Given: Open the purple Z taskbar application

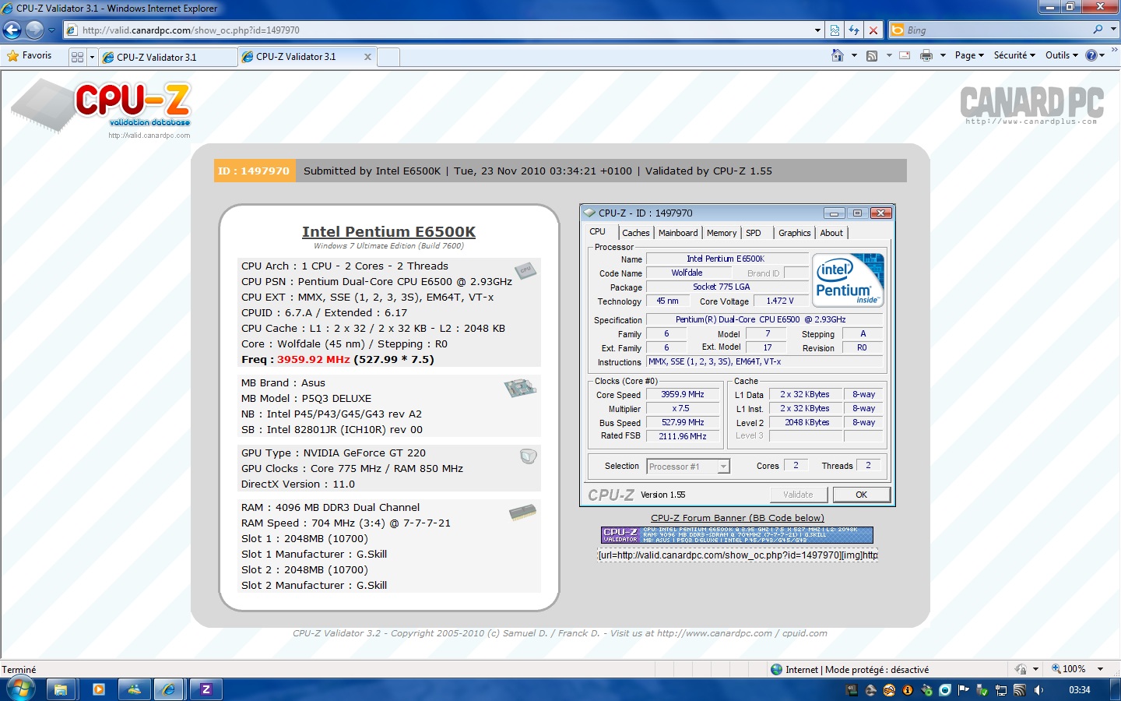Looking at the screenshot, I should click(206, 689).
